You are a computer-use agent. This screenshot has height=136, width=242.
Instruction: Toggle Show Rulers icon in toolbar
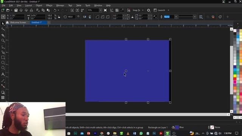[x=112, y=10]
